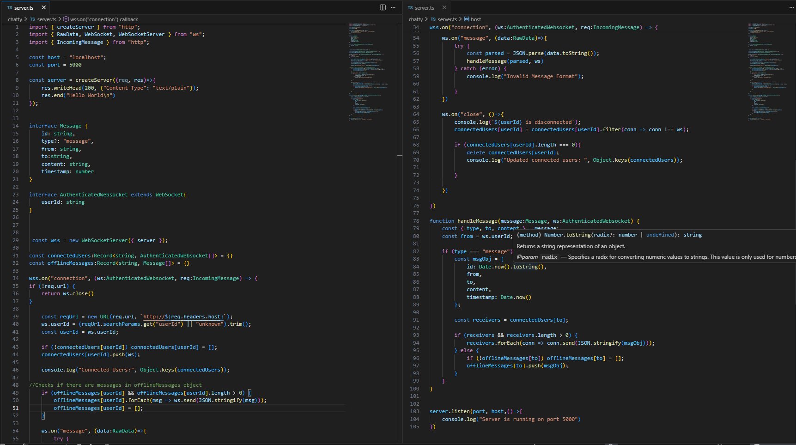Expand the right editor's chatty breadcrumb
Image resolution: width=796 pixels, height=445 pixels.
[x=415, y=19]
